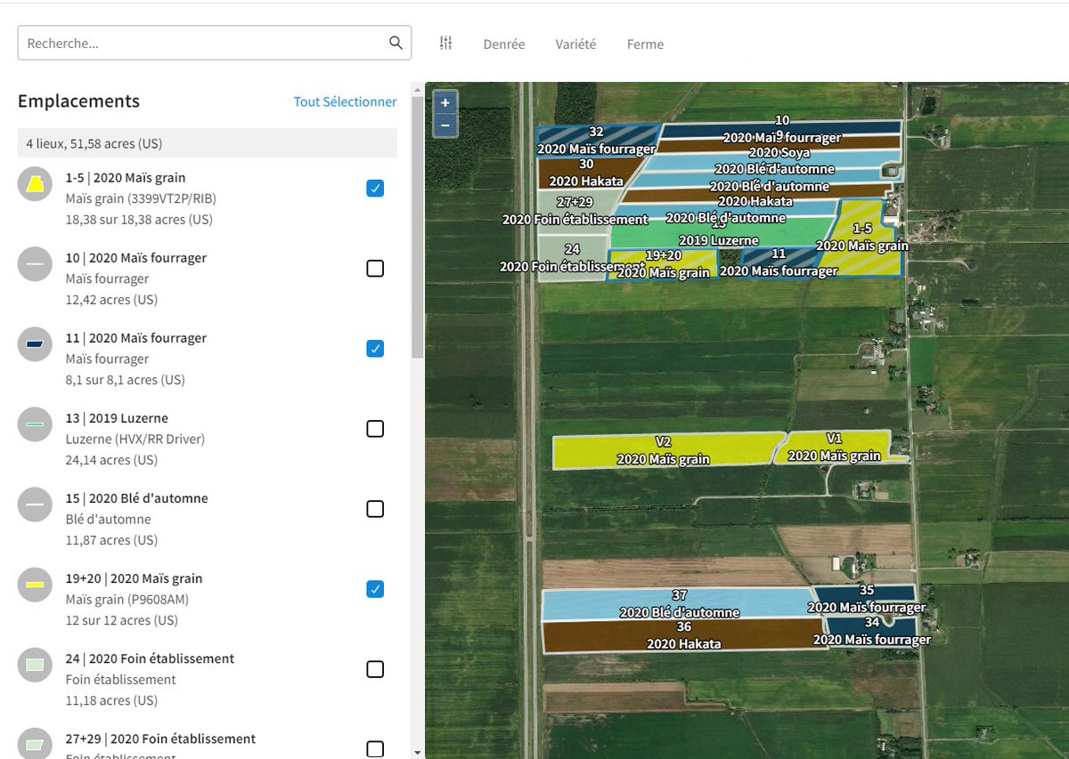1069x759 pixels.
Task: Click '27+29 | 2020 Foin établissement' title
Action: pos(160,738)
